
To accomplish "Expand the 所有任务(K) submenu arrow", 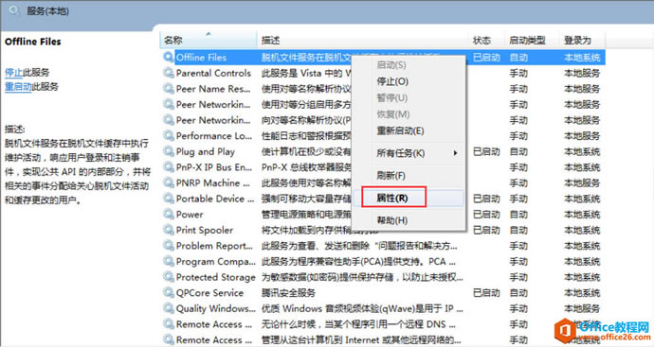I will pos(456,153).
